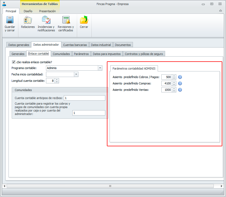226x197 pixels.
Task: Select the Parámetros sub-tab
Action: point(81,54)
